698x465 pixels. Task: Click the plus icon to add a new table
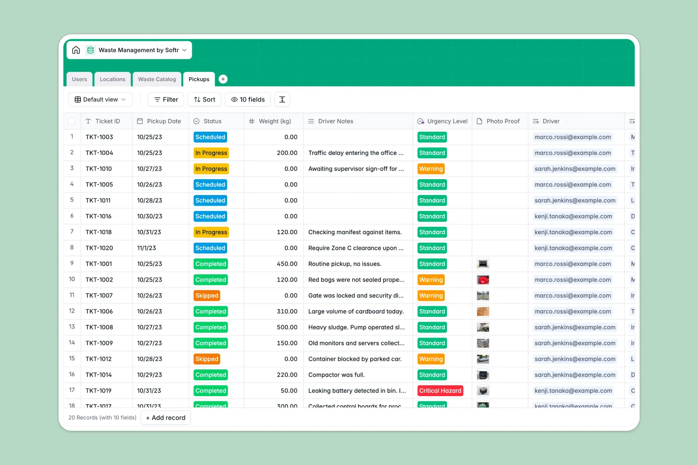[x=223, y=79]
